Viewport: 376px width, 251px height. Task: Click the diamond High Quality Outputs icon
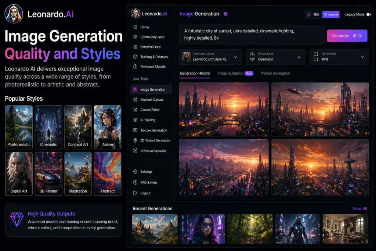(17, 219)
